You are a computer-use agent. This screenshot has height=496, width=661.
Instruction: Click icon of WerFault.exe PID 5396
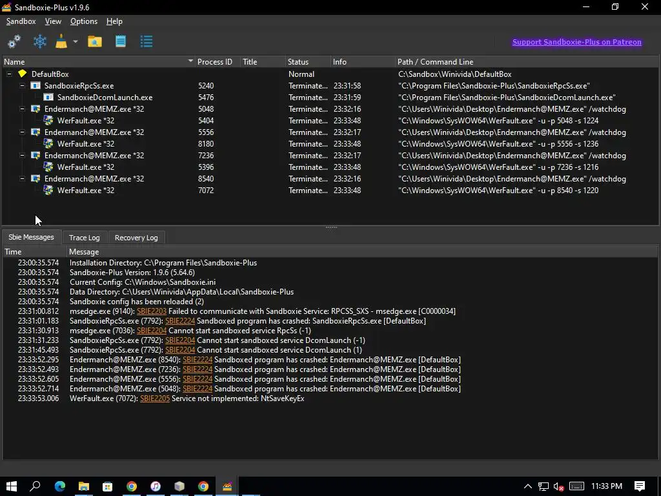48,167
